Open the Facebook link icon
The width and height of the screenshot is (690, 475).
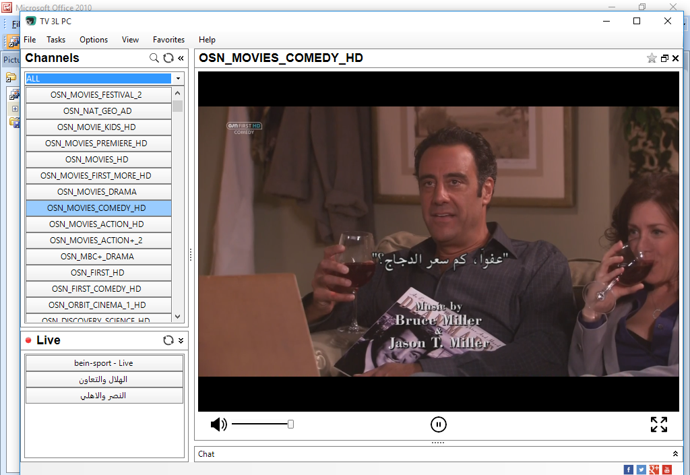tap(629, 470)
